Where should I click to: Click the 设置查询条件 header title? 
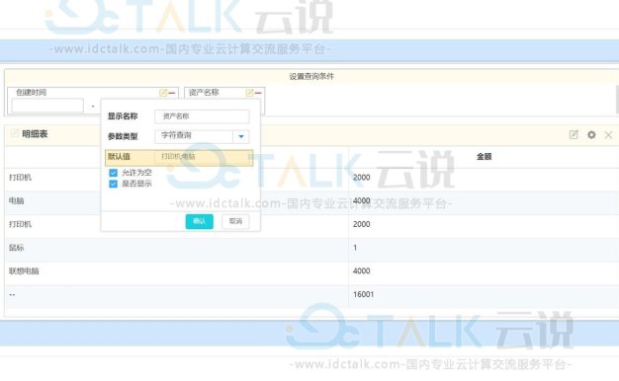pos(311,76)
